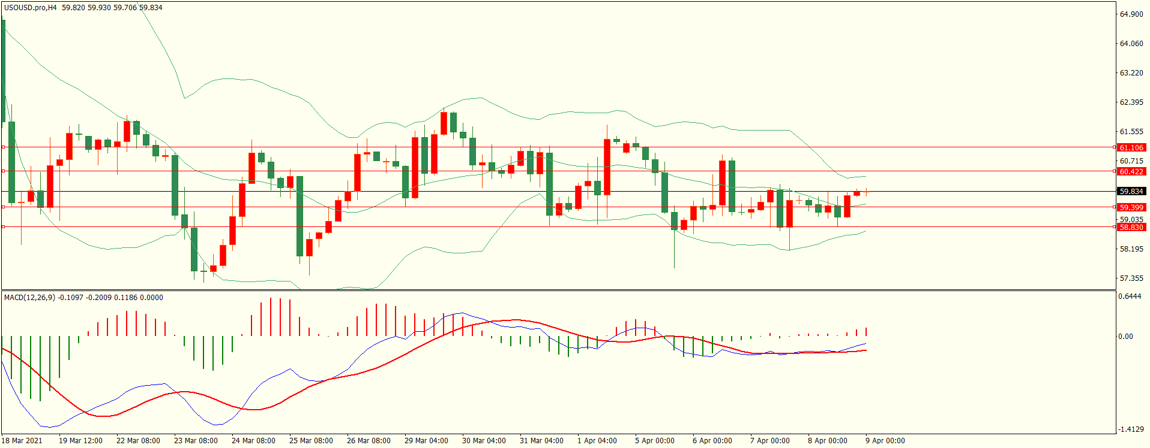Click the 9 Apr 00:00 time label
This screenshot has height=448, width=1150.
(885, 441)
